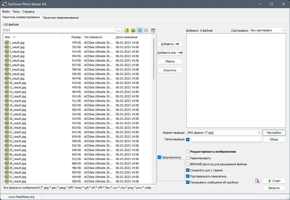
Task: Switch to details view icon
Action: [140, 30]
